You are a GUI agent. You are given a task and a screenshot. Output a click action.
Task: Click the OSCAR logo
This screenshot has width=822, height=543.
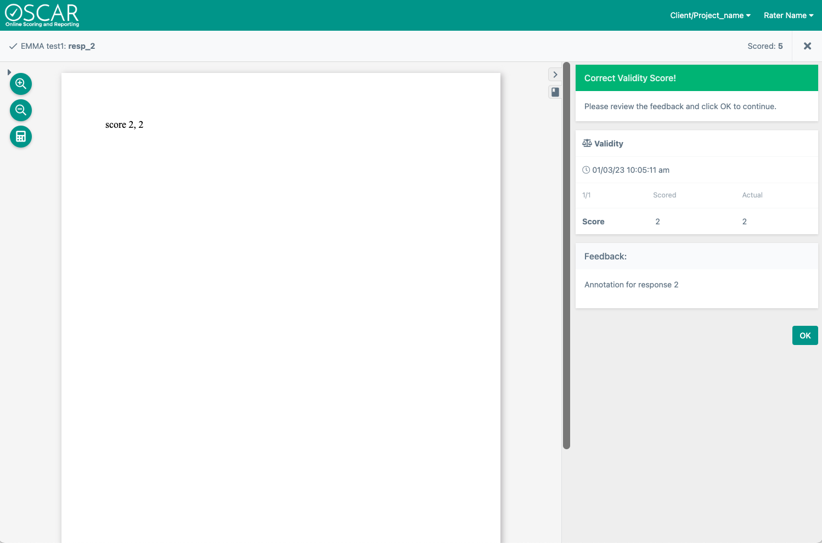tap(42, 15)
